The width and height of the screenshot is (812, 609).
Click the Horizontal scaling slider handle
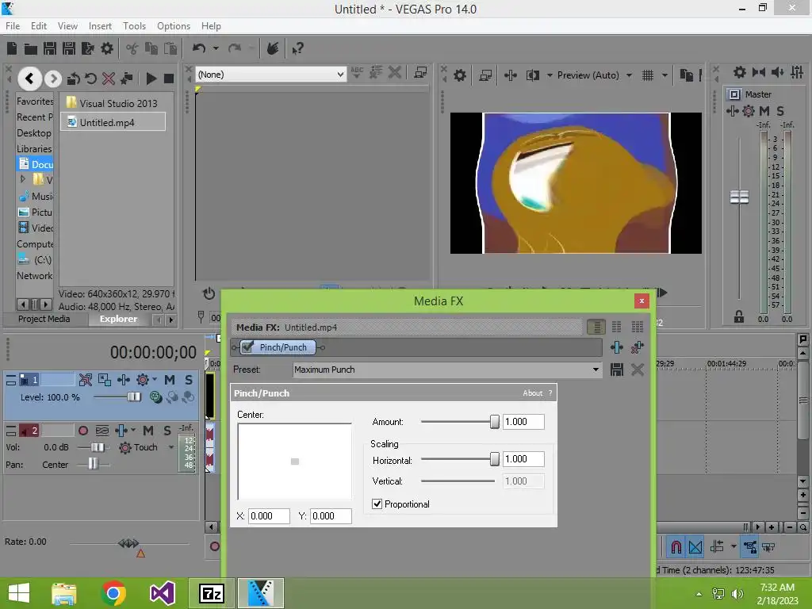(495, 459)
